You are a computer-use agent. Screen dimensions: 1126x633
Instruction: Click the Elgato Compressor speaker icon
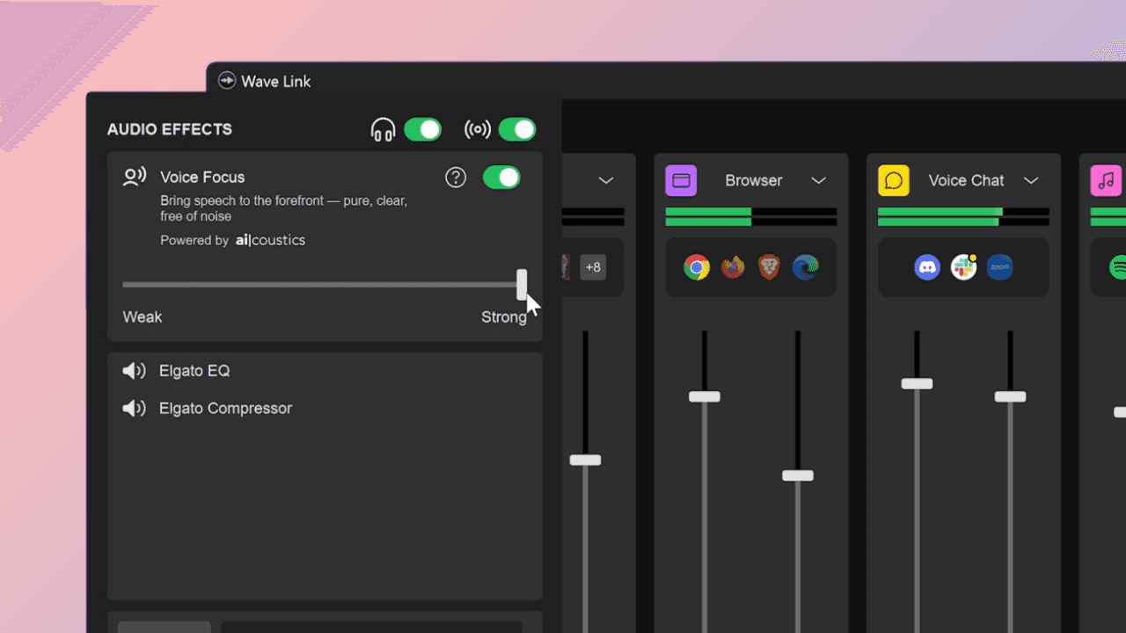click(134, 409)
